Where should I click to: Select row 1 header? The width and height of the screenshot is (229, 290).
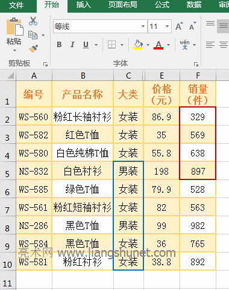[x=8, y=94]
